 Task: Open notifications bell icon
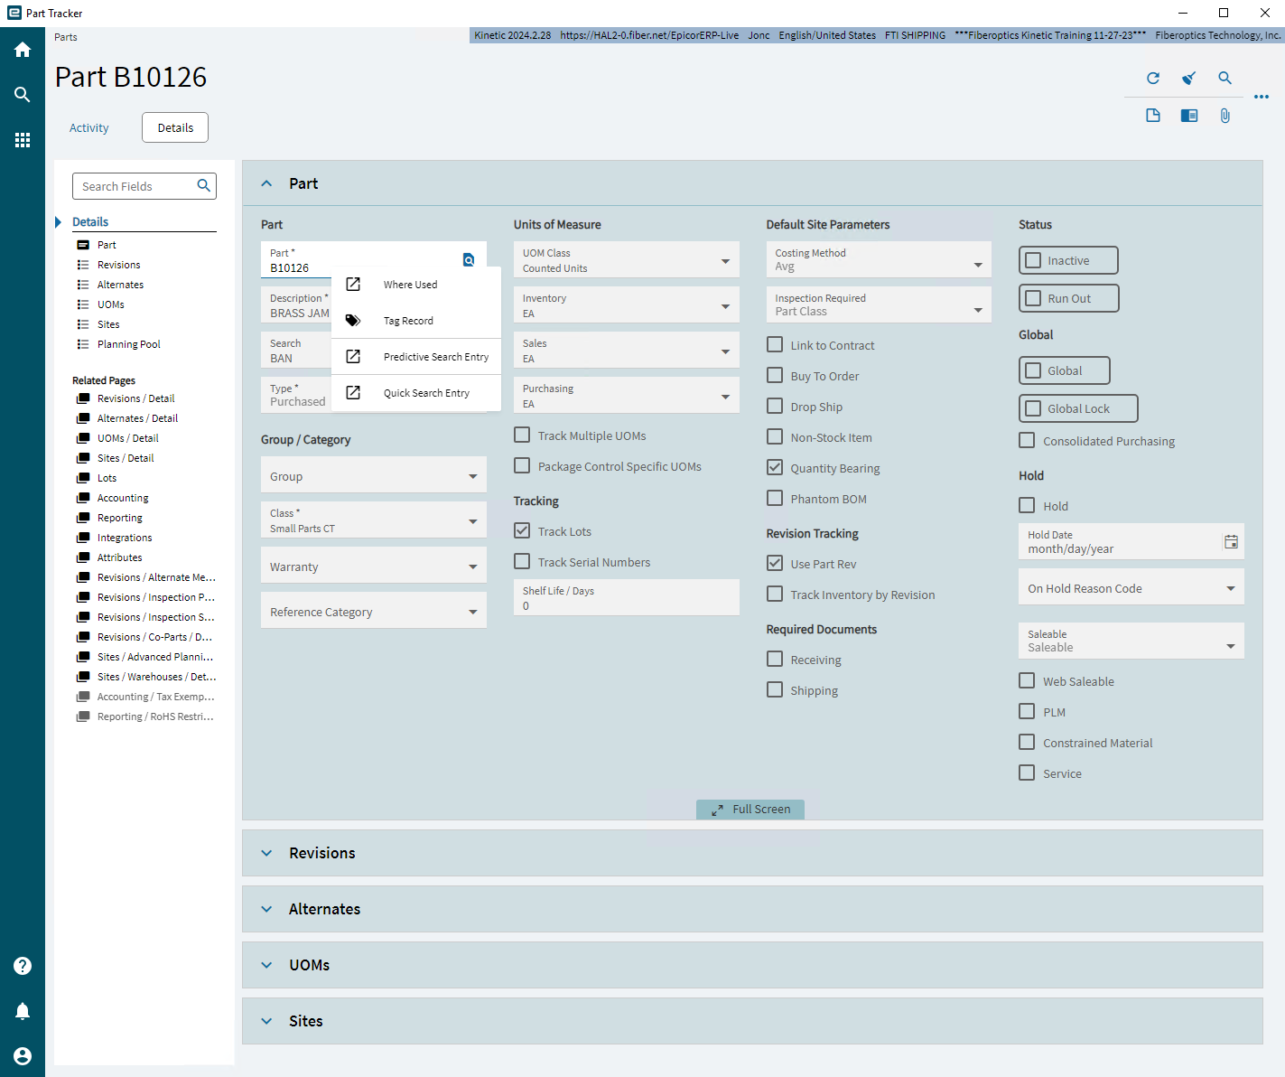click(23, 1011)
